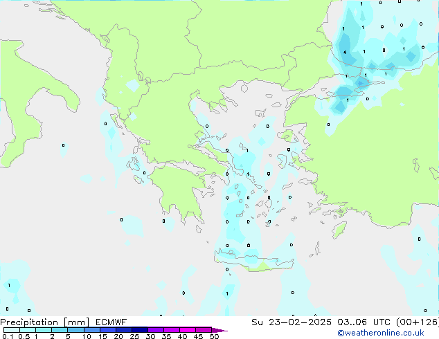Image resolution: width=439 pixels, height=339 pixels.
Task: Select the 45–50 mm legend color box
Action: click(x=204, y=330)
